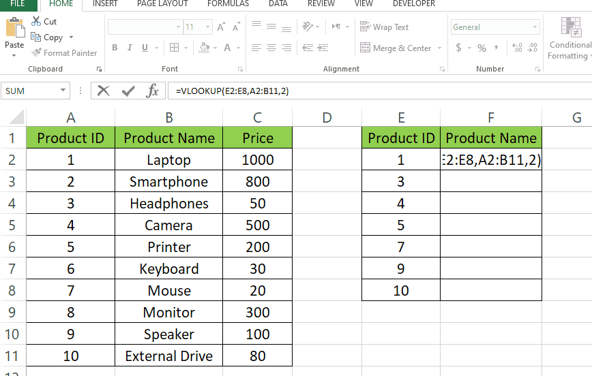
Task: Open Insert Function fx dialog
Action: coord(152,91)
